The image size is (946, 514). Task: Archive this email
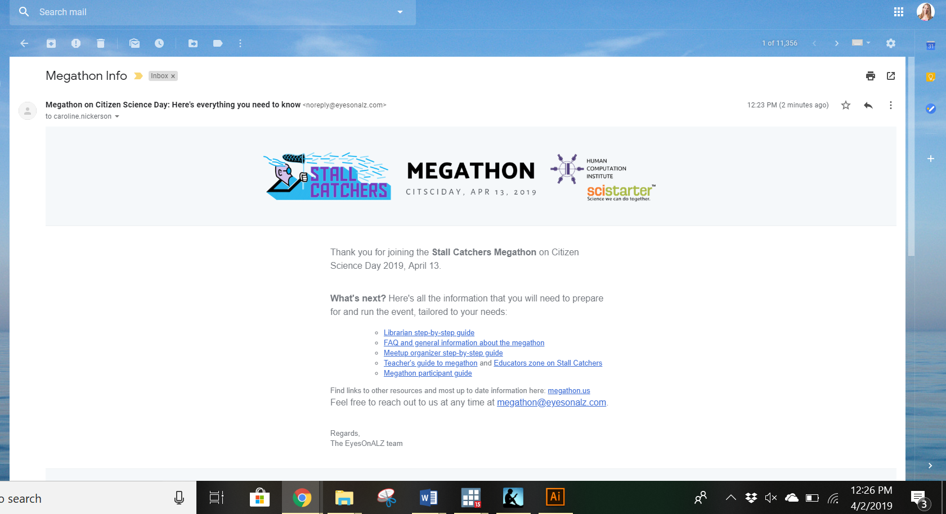point(51,43)
